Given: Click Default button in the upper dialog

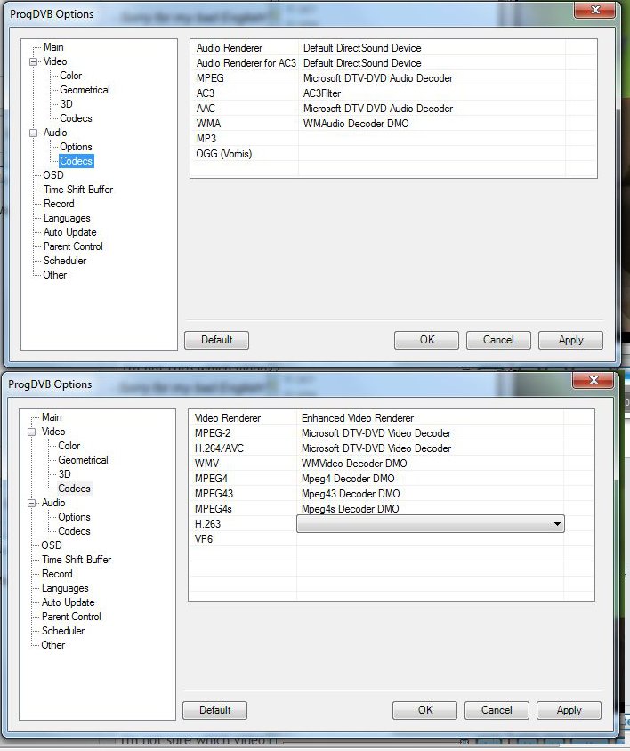Looking at the screenshot, I should (x=216, y=340).
